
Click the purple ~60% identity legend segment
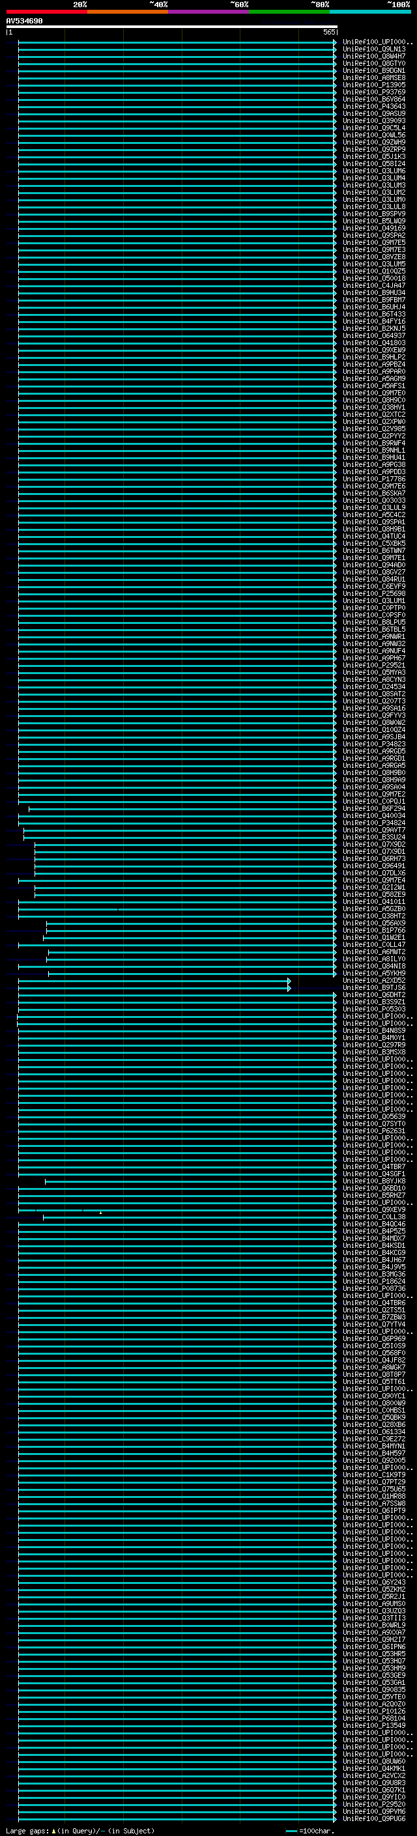209,12
